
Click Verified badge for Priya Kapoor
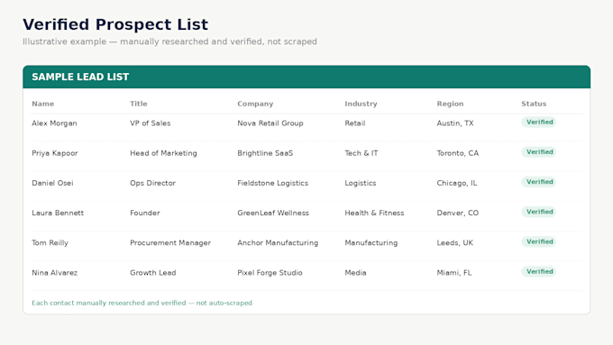point(539,152)
